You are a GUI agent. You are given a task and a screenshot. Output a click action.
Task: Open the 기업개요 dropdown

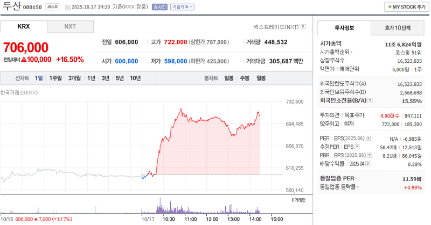click(182, 7)
